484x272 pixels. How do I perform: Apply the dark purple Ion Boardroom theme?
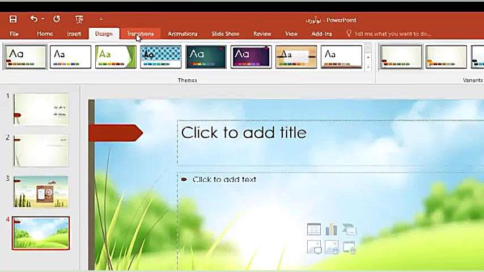pos(251,57)
